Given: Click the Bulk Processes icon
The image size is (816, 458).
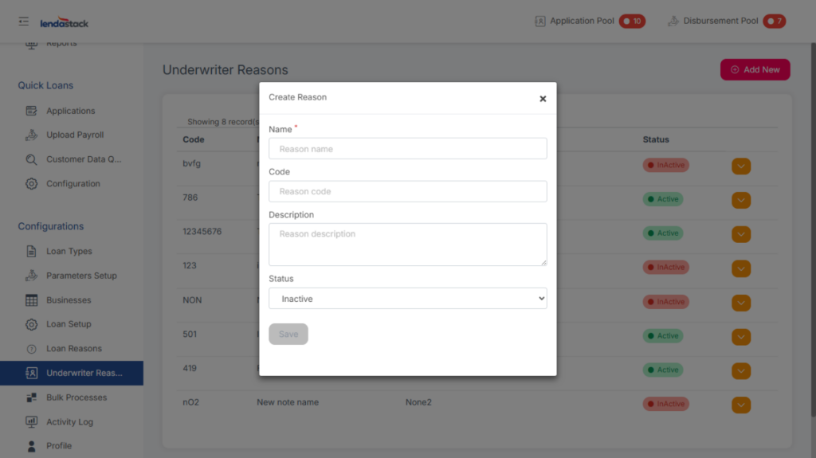Looking at the screenshot, I should click(x=32, y=397).
